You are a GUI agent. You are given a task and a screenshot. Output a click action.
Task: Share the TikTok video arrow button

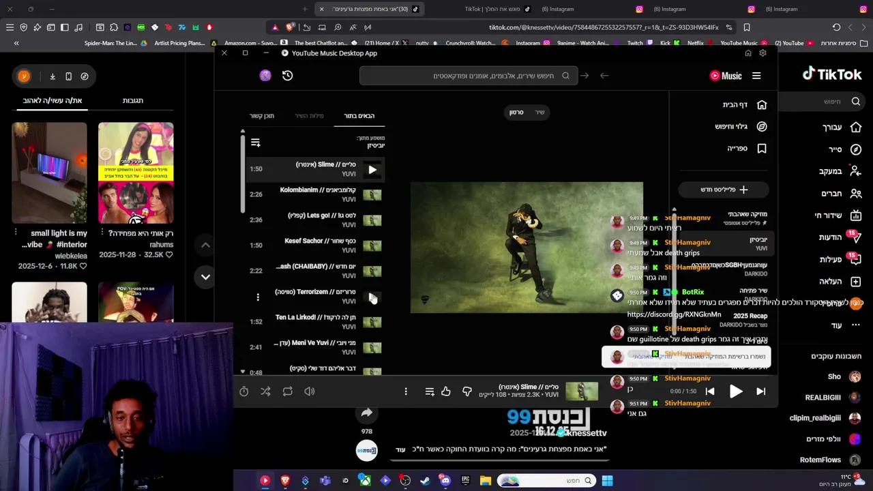click(x=366, y=413)
